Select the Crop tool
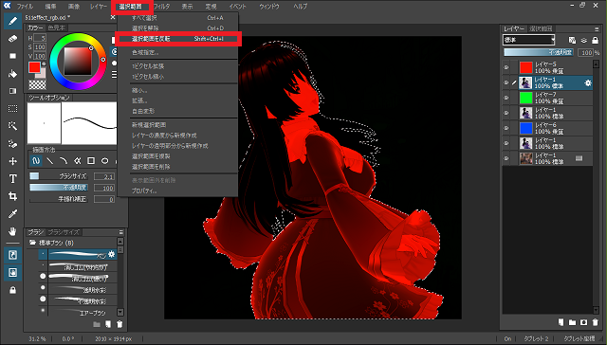The image size is (607, 345). pos(12,196)
